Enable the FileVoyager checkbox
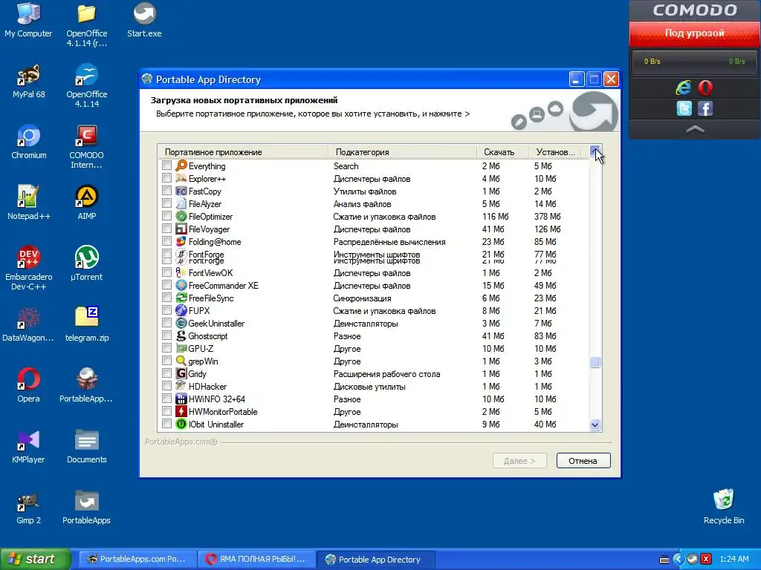This screenshot has height=570, width=761. click(x=166, y=229)
